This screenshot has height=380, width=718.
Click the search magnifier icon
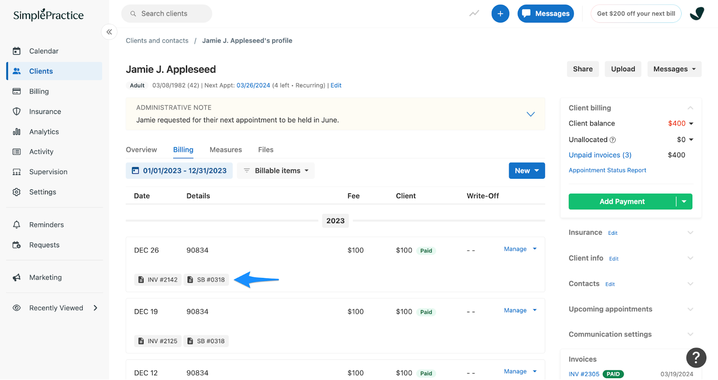133,14
